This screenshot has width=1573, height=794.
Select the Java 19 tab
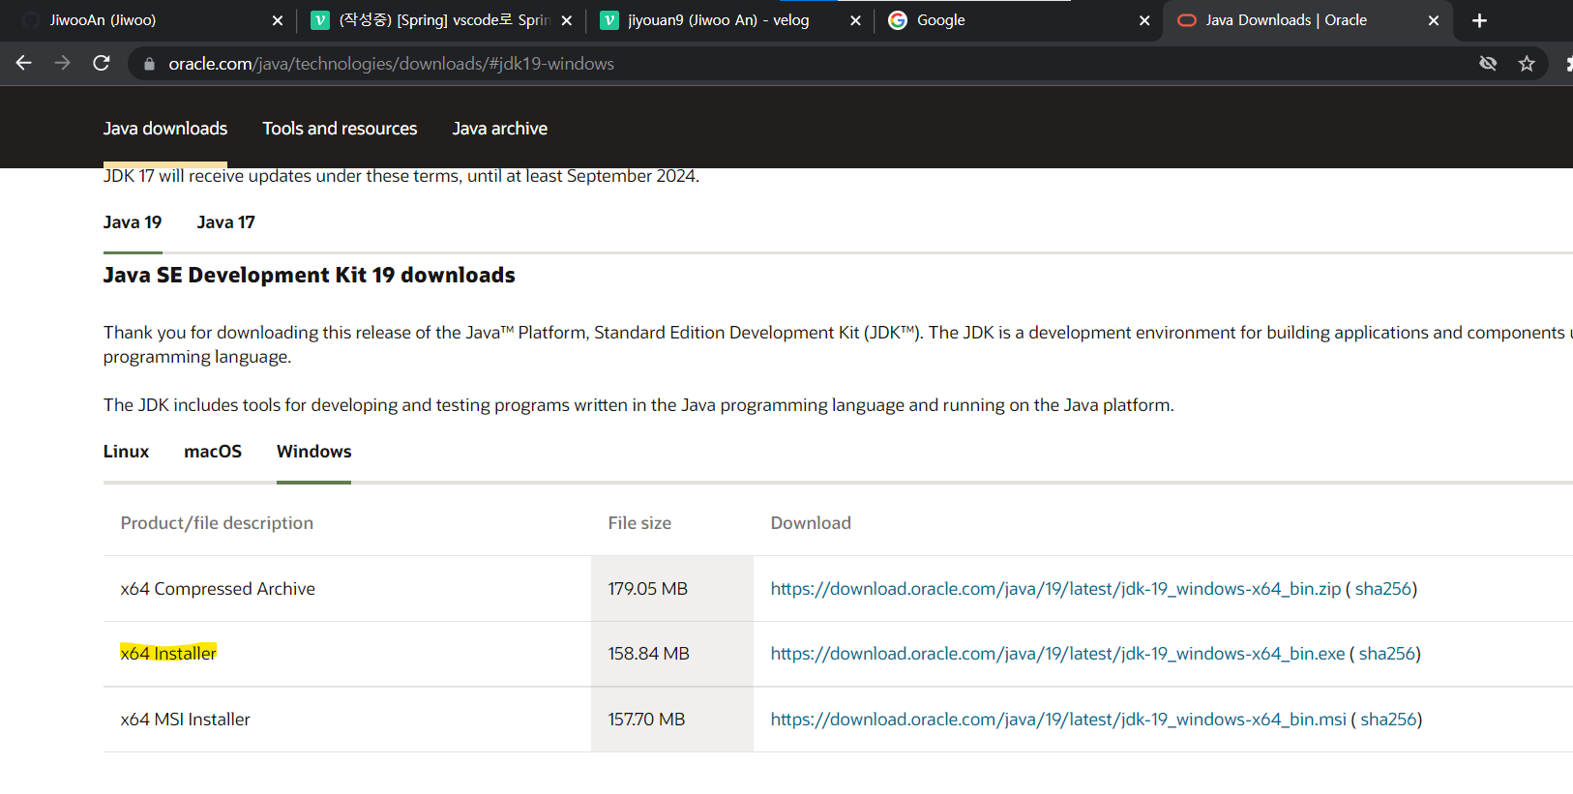coord(133,222)
